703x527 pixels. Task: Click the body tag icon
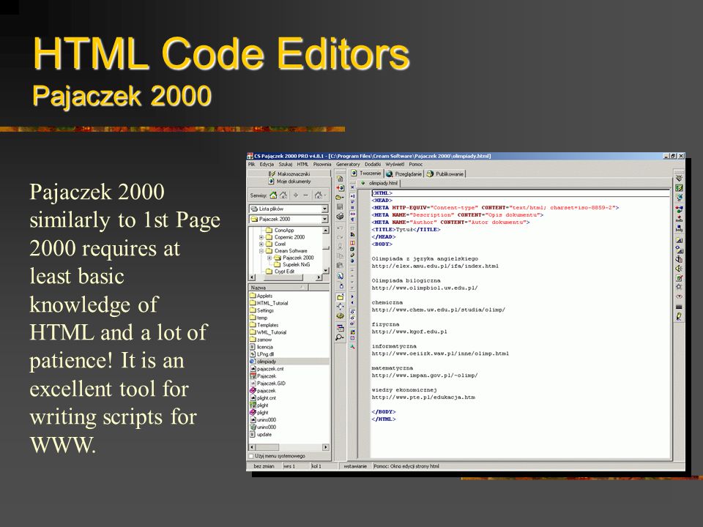tap(680, 228)
